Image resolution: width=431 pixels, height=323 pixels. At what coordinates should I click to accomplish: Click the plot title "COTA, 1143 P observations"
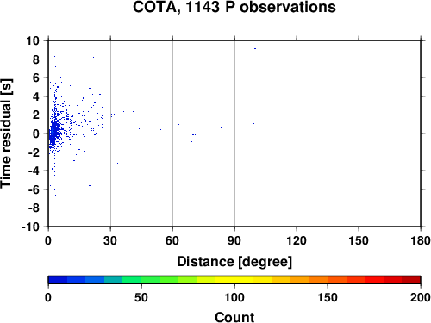[234, 7]
